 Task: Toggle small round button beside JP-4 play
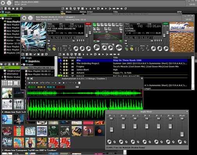[150, 142]
